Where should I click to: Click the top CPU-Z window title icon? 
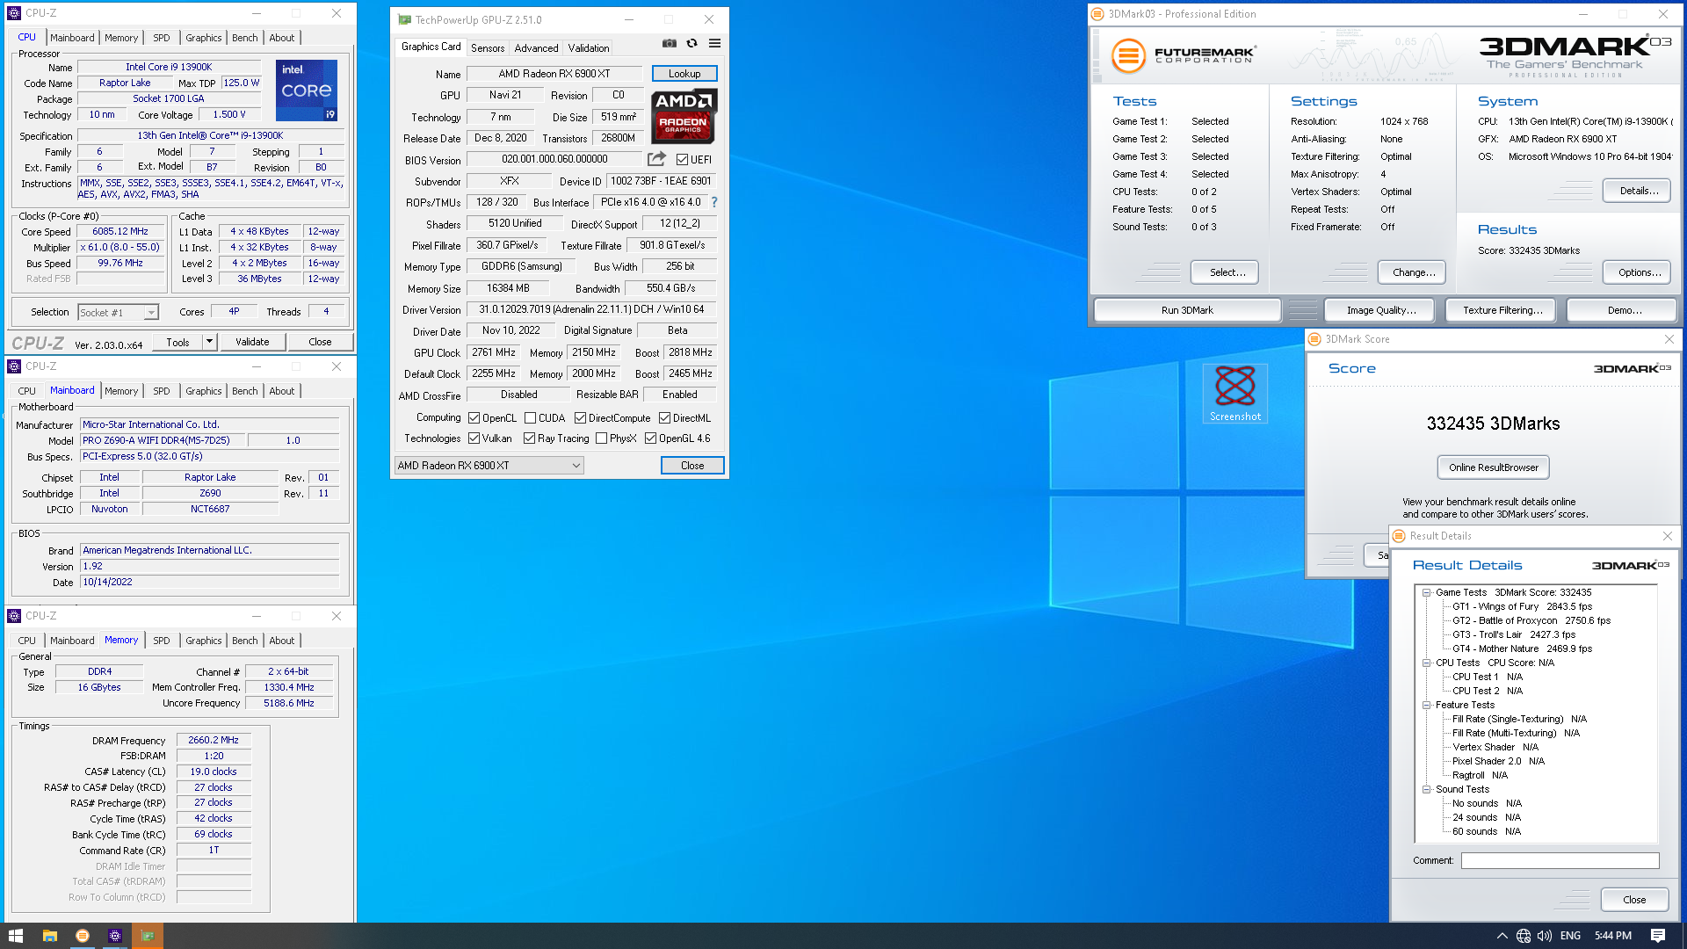pyautogui.click(x=14, y=13)
